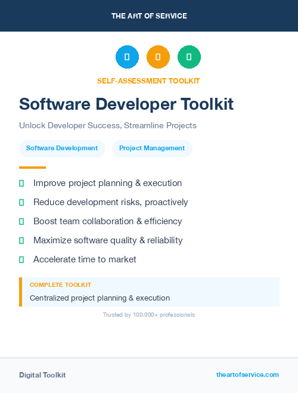Image resolution: width=298 pixels, height=393 pixels.
Task: Click text Improve project planning & execution
Action: (107, 183)
